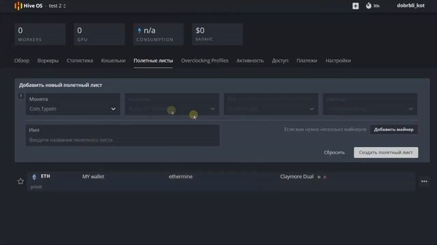Click the $0 balance card

(217, 34)
